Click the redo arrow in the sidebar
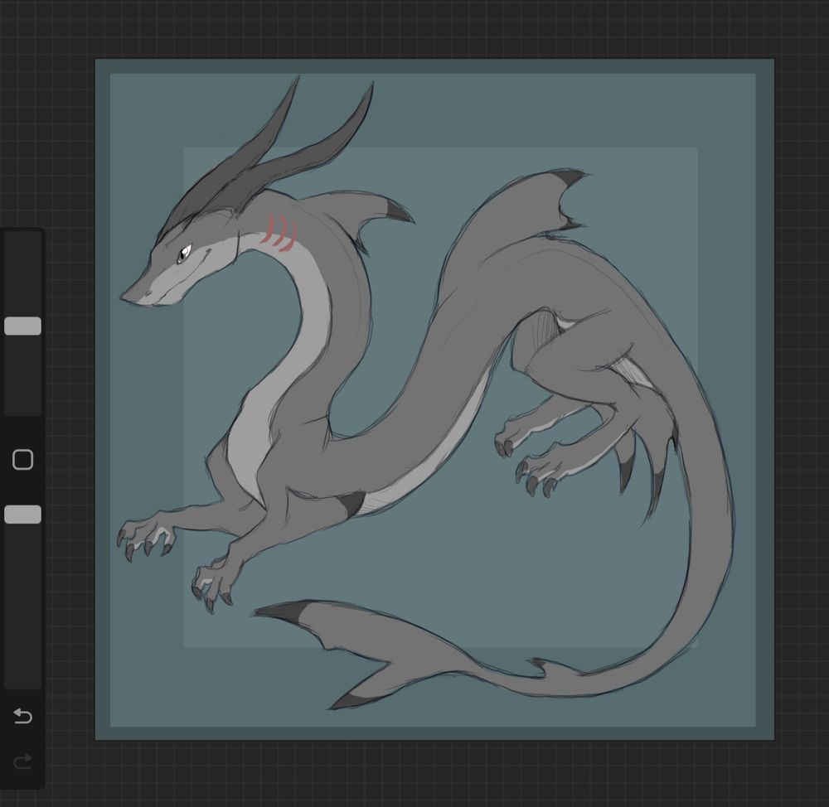Image resolution: width=829 pixels, height=807 pixels. (22, 761)
